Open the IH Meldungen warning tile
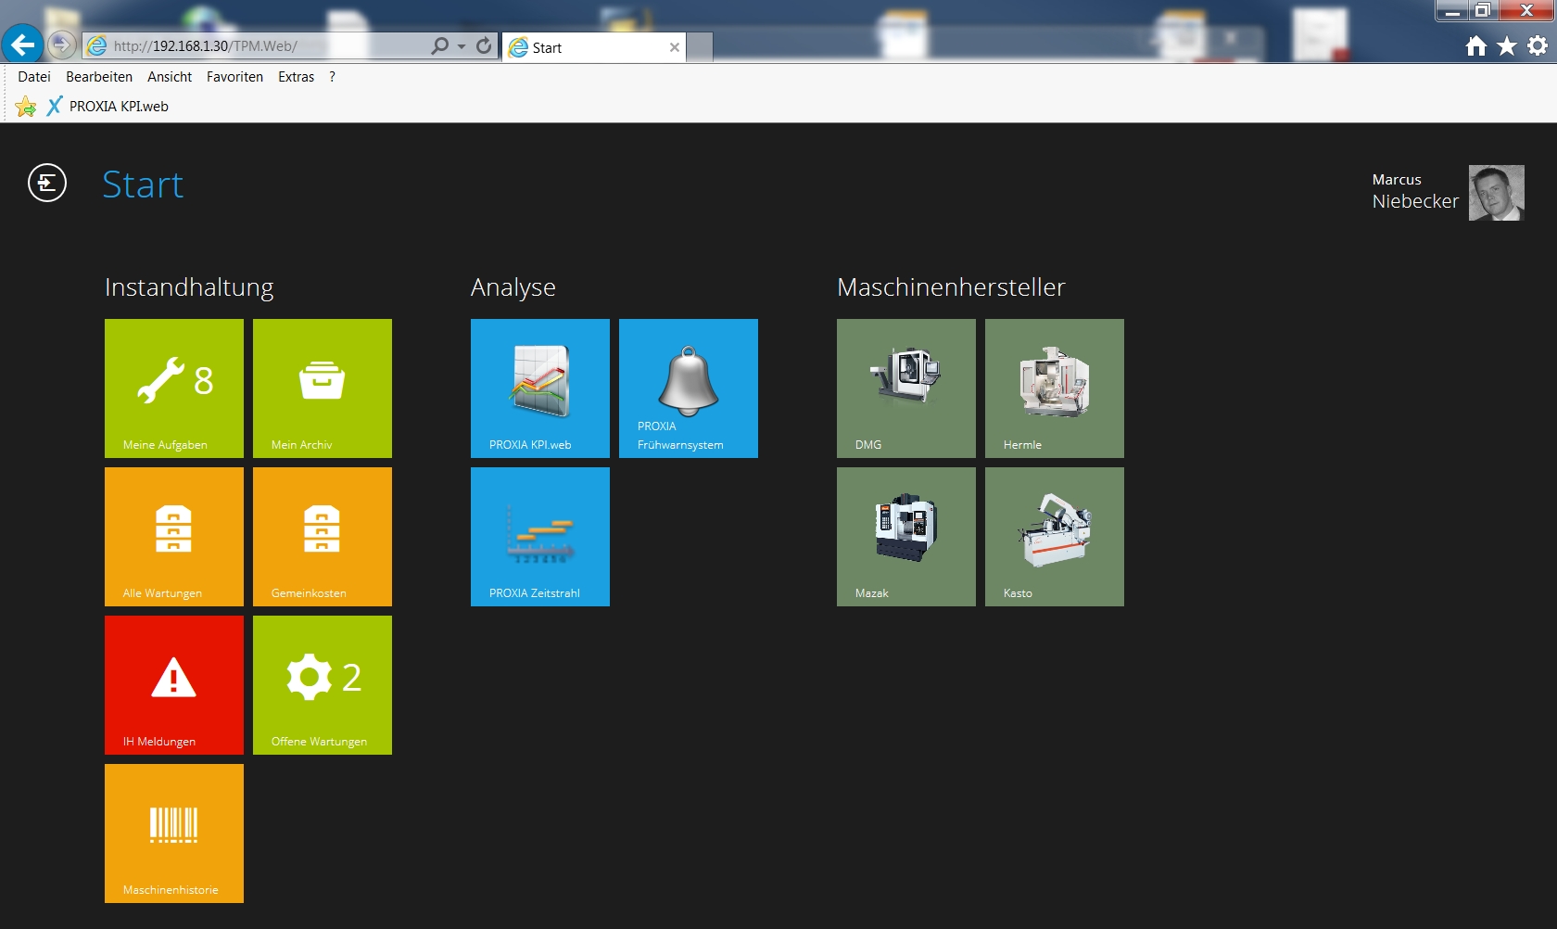 click(x=174, y=685)
